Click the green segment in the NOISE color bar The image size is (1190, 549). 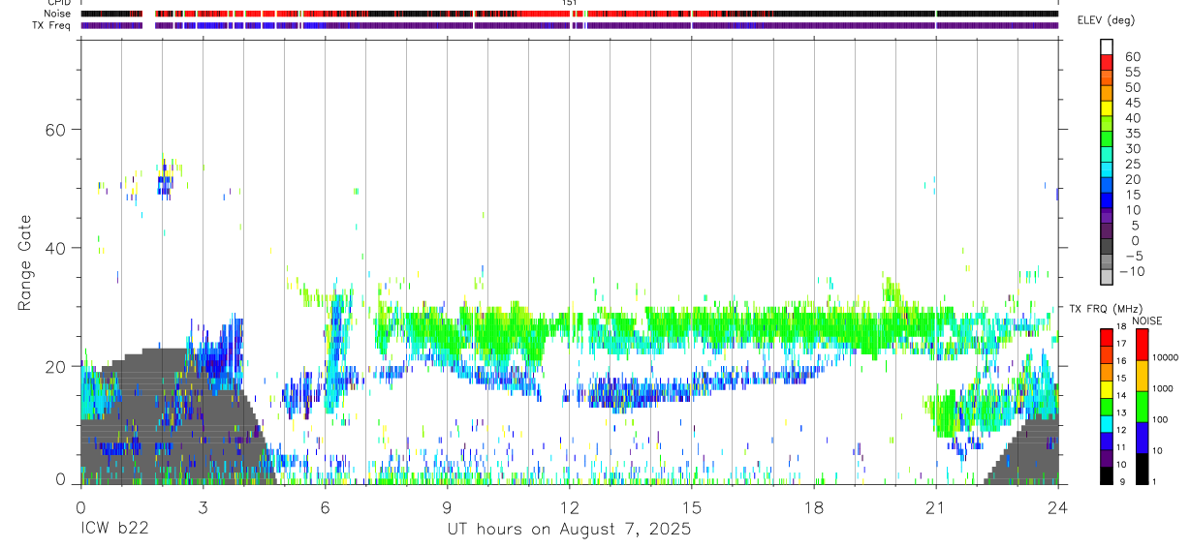(1142, 406)
